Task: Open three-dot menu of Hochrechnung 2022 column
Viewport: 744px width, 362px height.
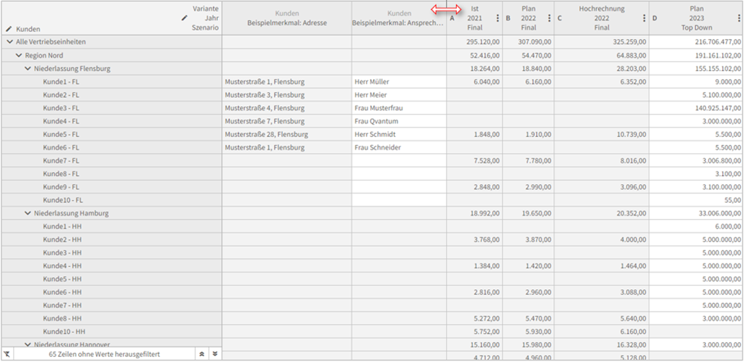Action: pyautogui.click(x=644, y=18)
